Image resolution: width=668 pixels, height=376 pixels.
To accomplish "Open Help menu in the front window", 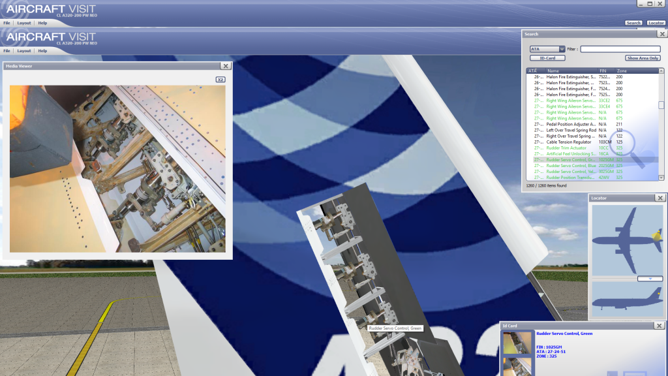I will [42, 51].
